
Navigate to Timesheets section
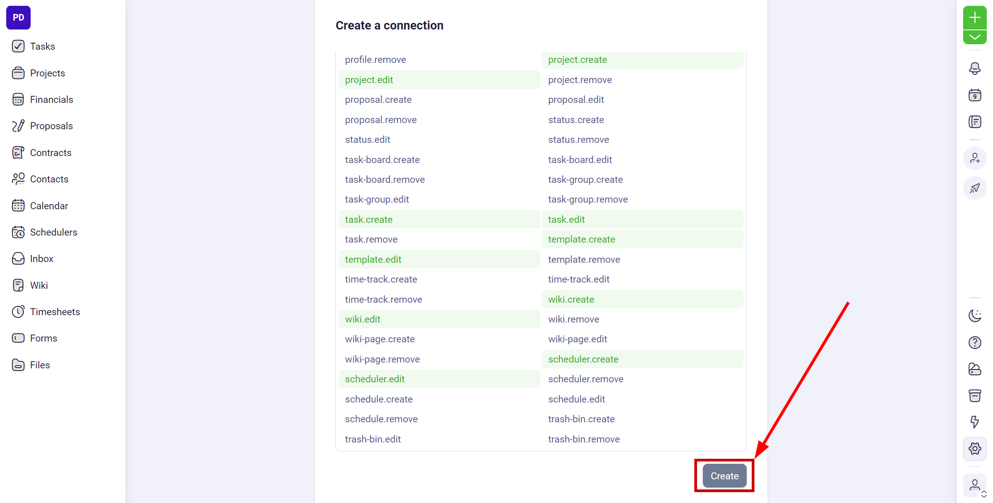[54, 312]
